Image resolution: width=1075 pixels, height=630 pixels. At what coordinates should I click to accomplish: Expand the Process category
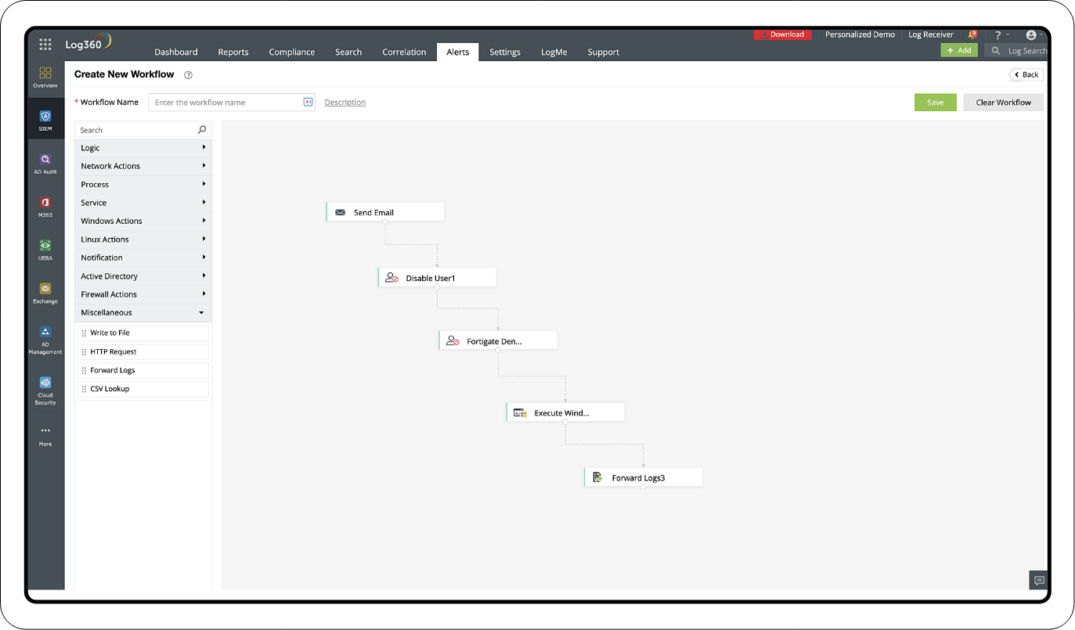pyautogui.click(x=143, y=185)
